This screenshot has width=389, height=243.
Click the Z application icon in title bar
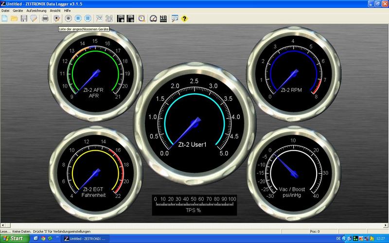3,4
